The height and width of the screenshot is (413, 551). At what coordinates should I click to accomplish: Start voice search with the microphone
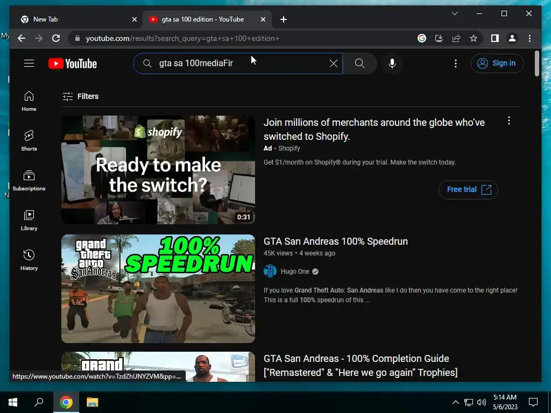[x=392, y=63]
